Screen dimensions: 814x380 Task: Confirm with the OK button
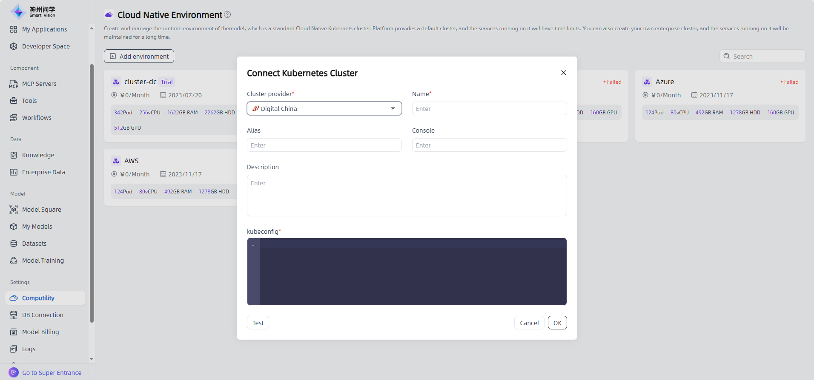557,323
